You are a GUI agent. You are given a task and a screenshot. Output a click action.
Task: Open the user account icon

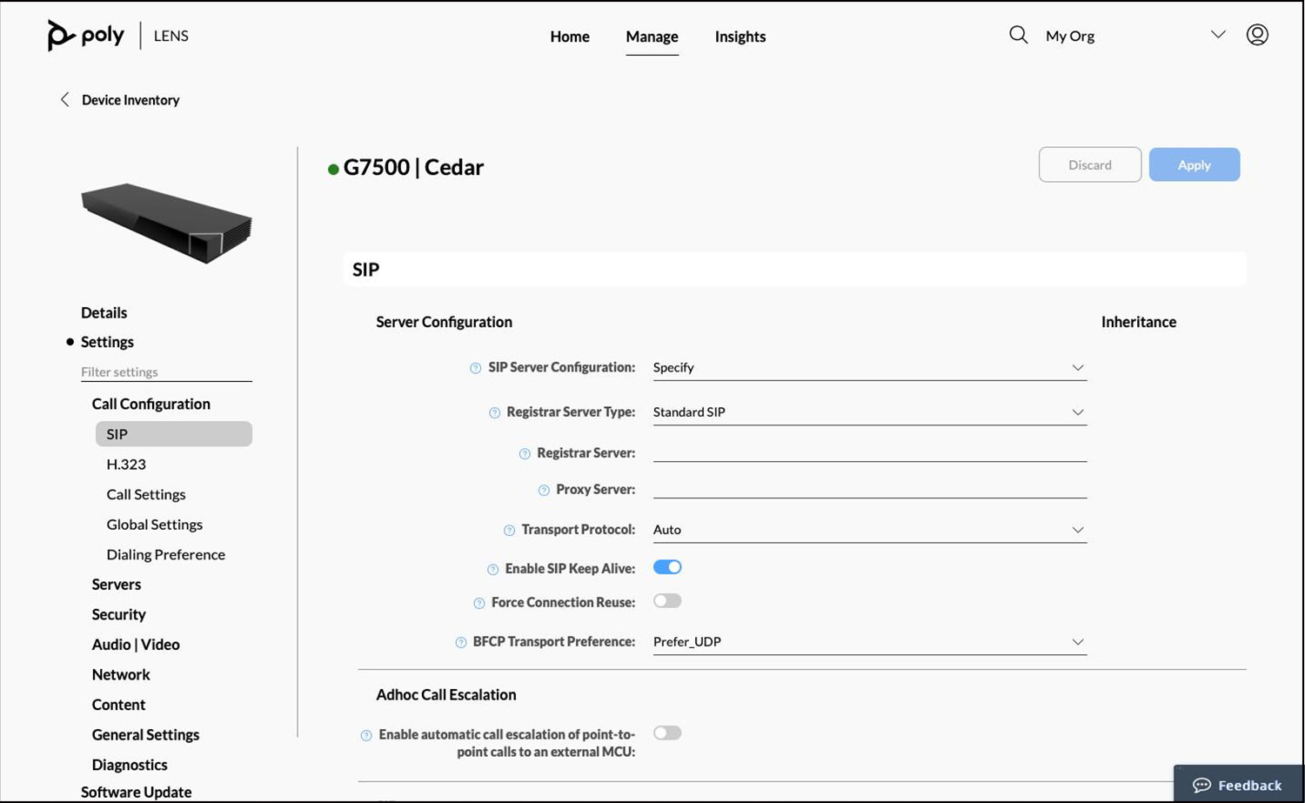click(x=1257, y=35)
